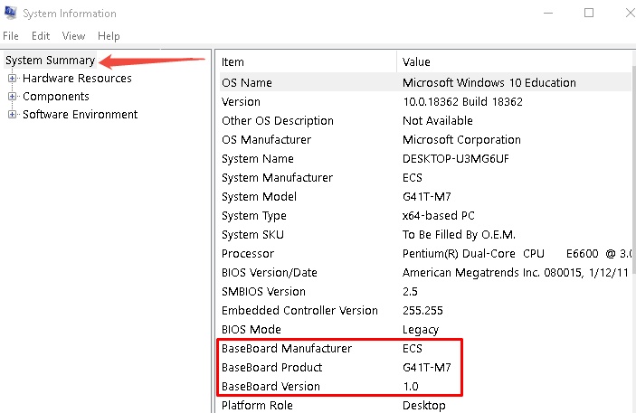Select the Software Environment tree item

pyautogui.click(x=81, y=114)
